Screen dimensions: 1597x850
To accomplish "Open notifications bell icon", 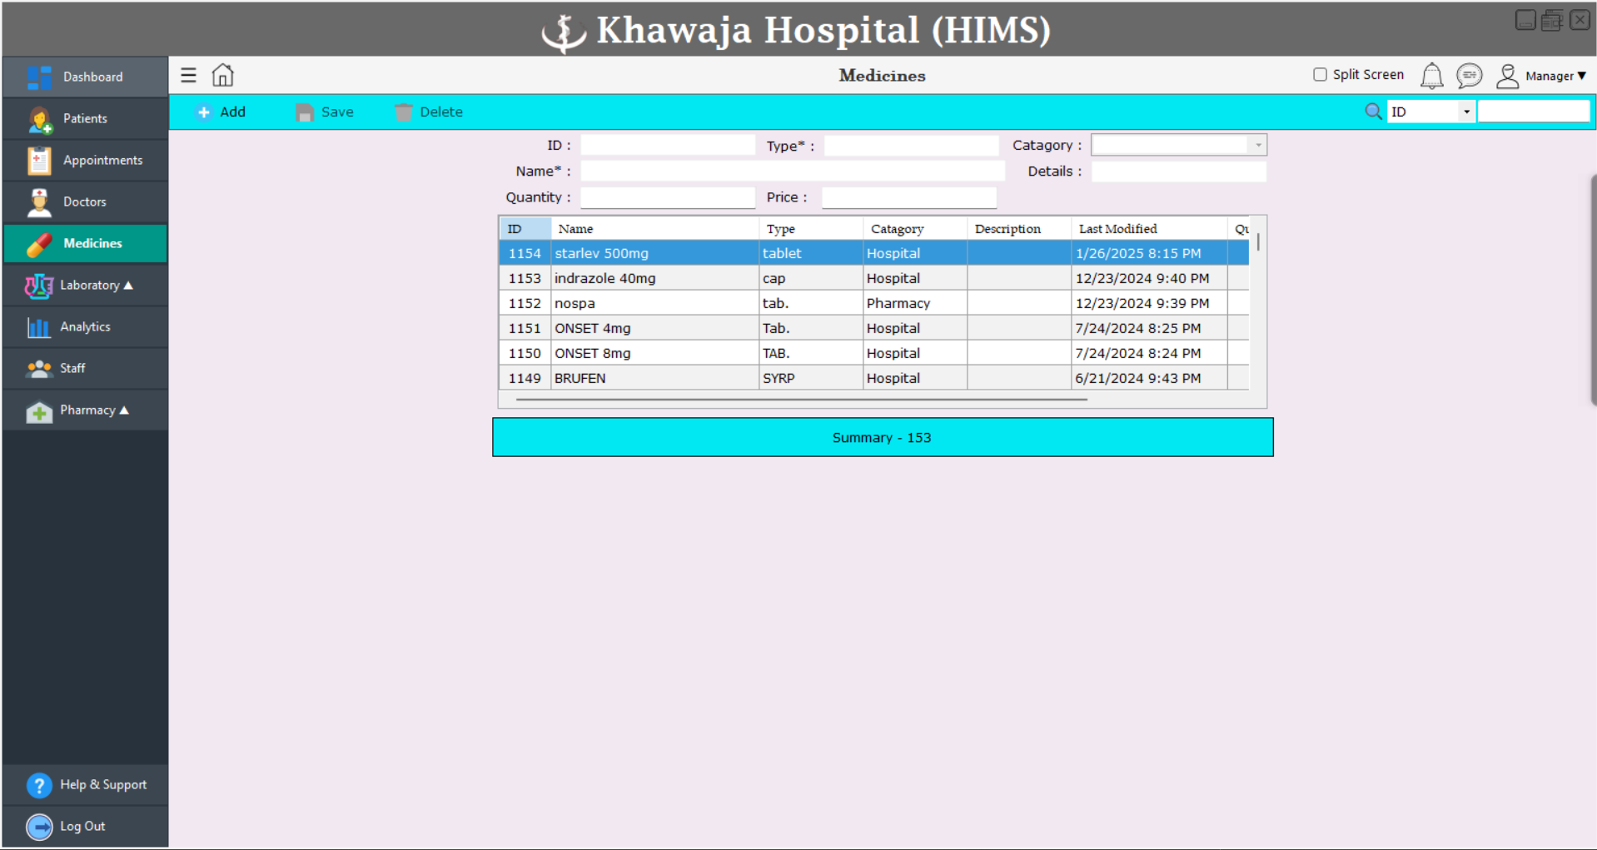I will tap(1431, 76).
